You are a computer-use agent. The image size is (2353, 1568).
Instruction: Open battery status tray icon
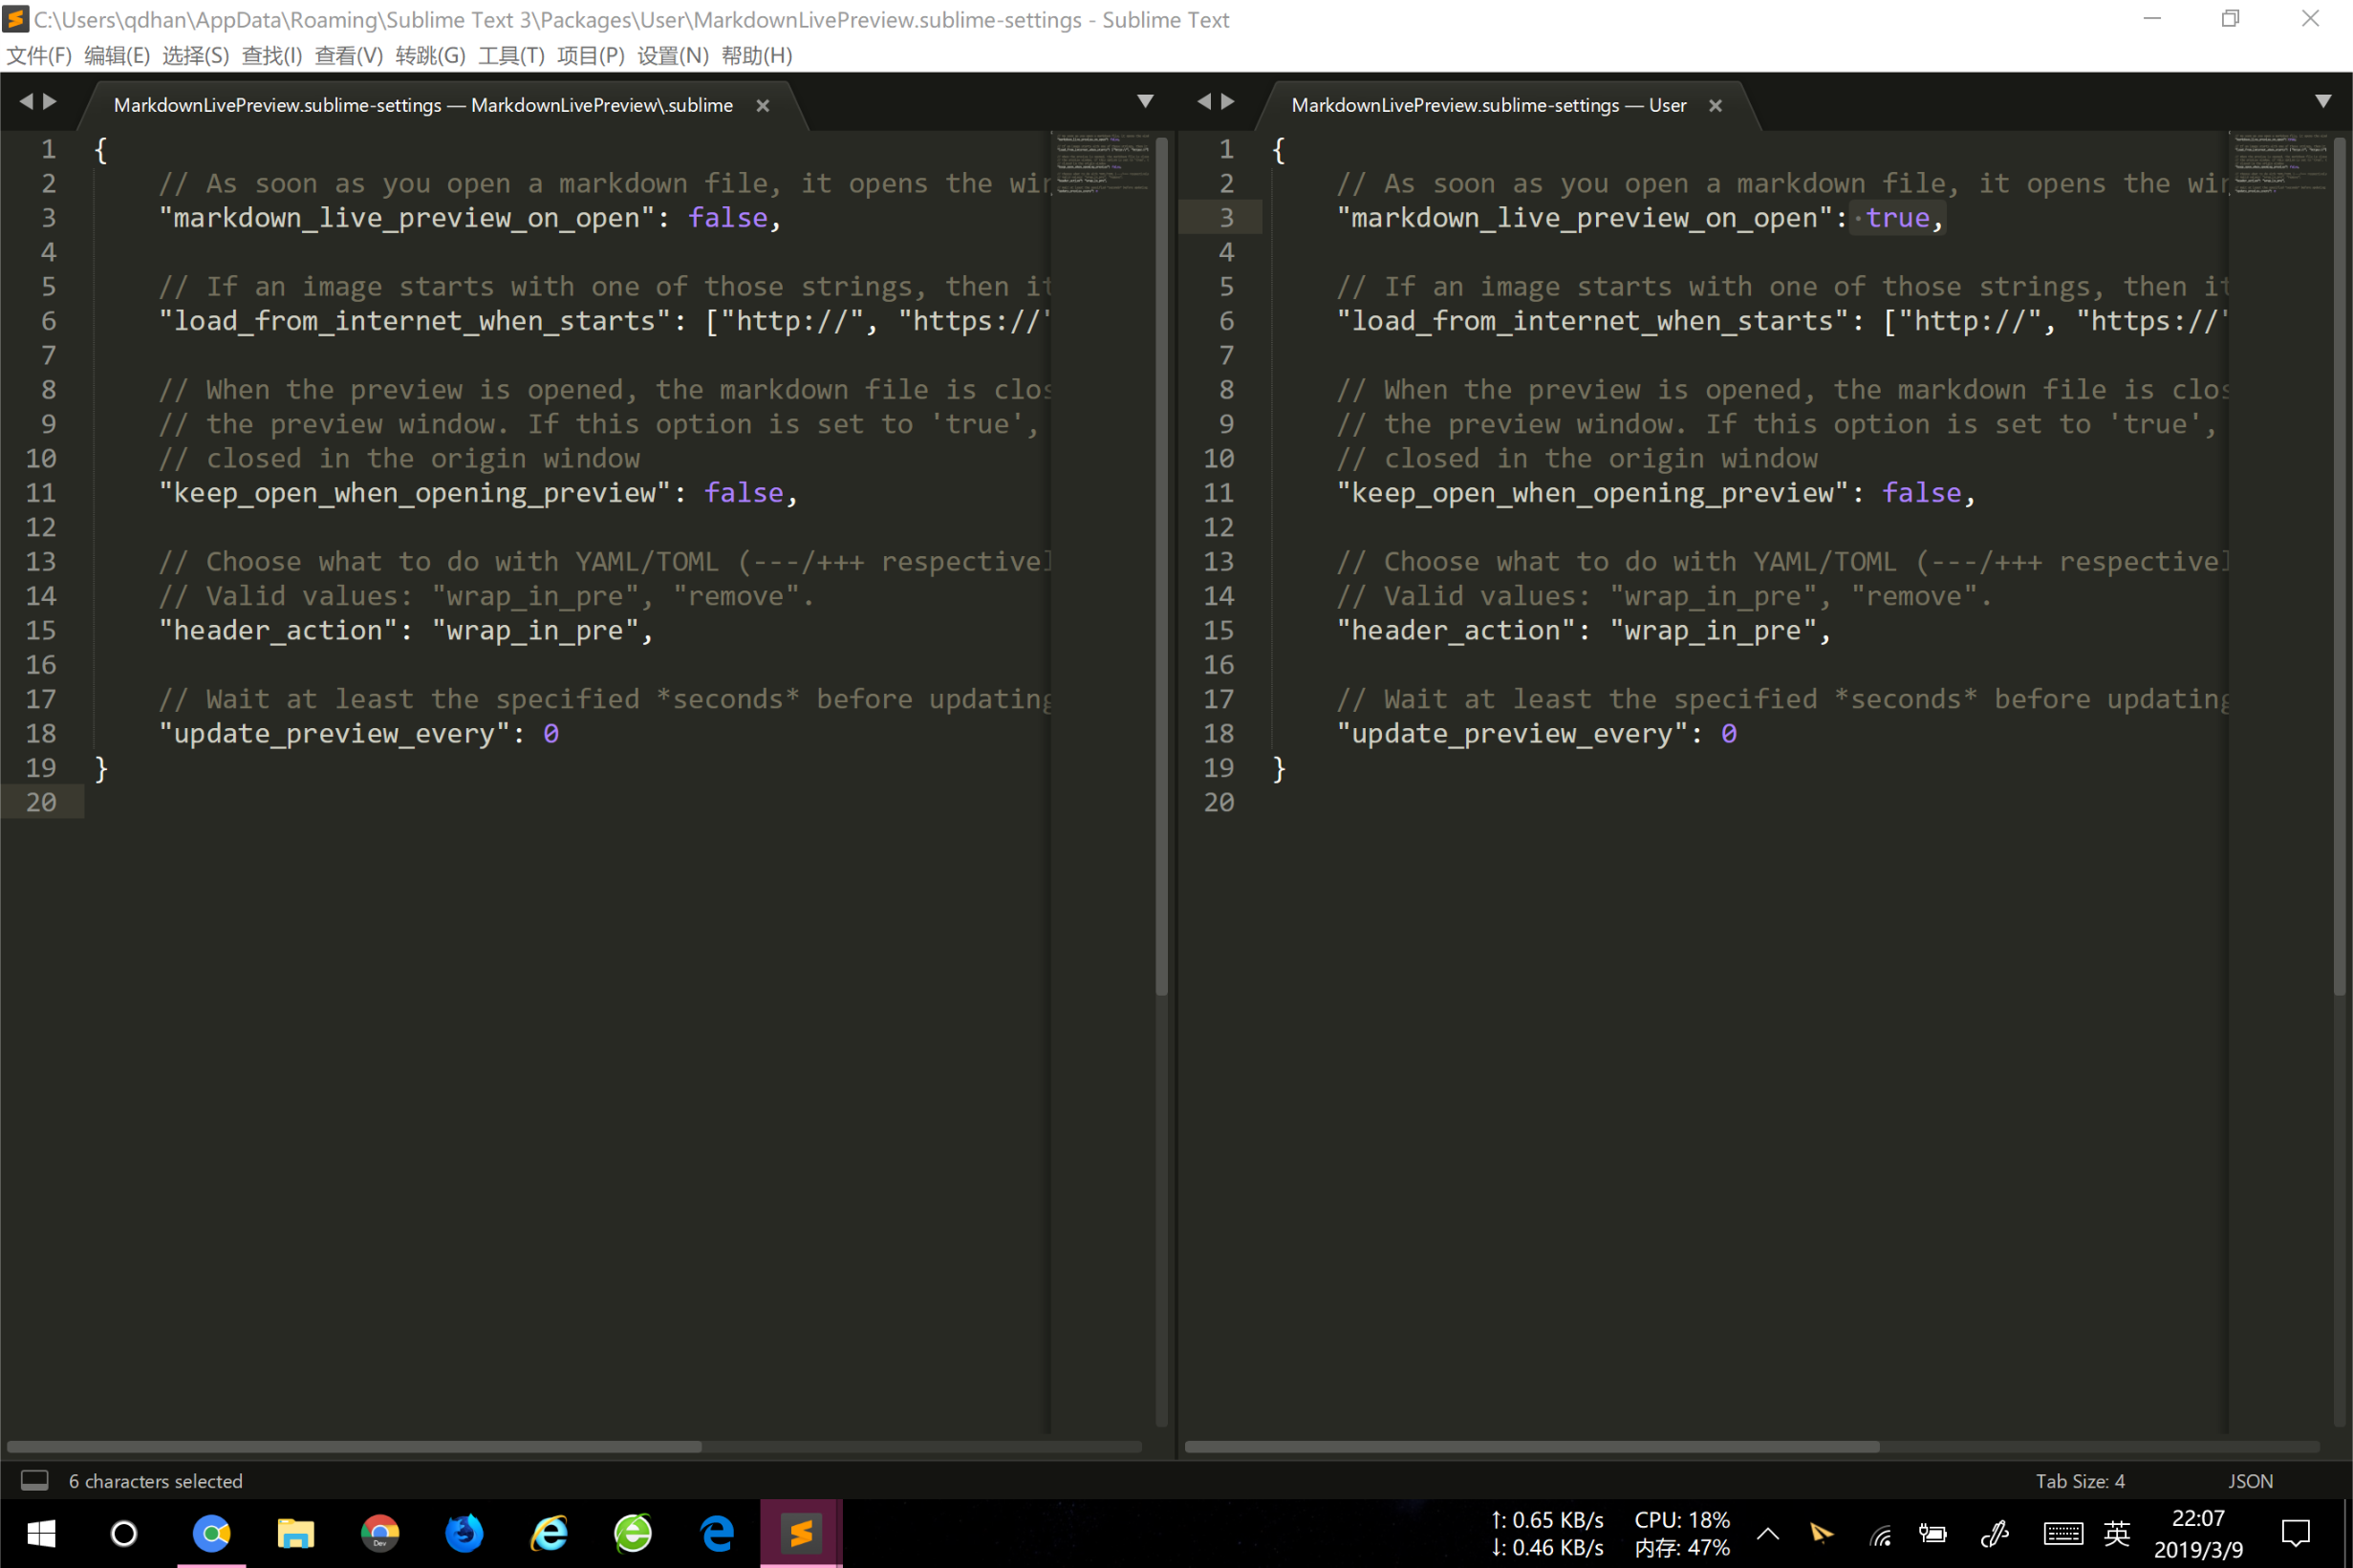point(1933,1534)
